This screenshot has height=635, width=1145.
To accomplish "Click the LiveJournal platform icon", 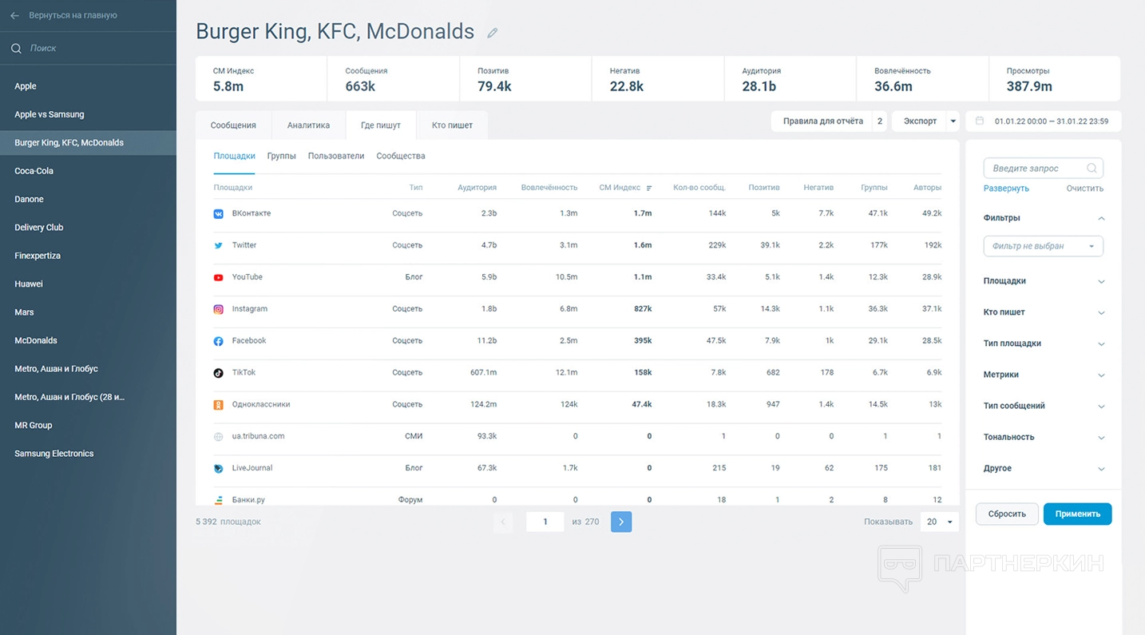I will tap(218, 469).
